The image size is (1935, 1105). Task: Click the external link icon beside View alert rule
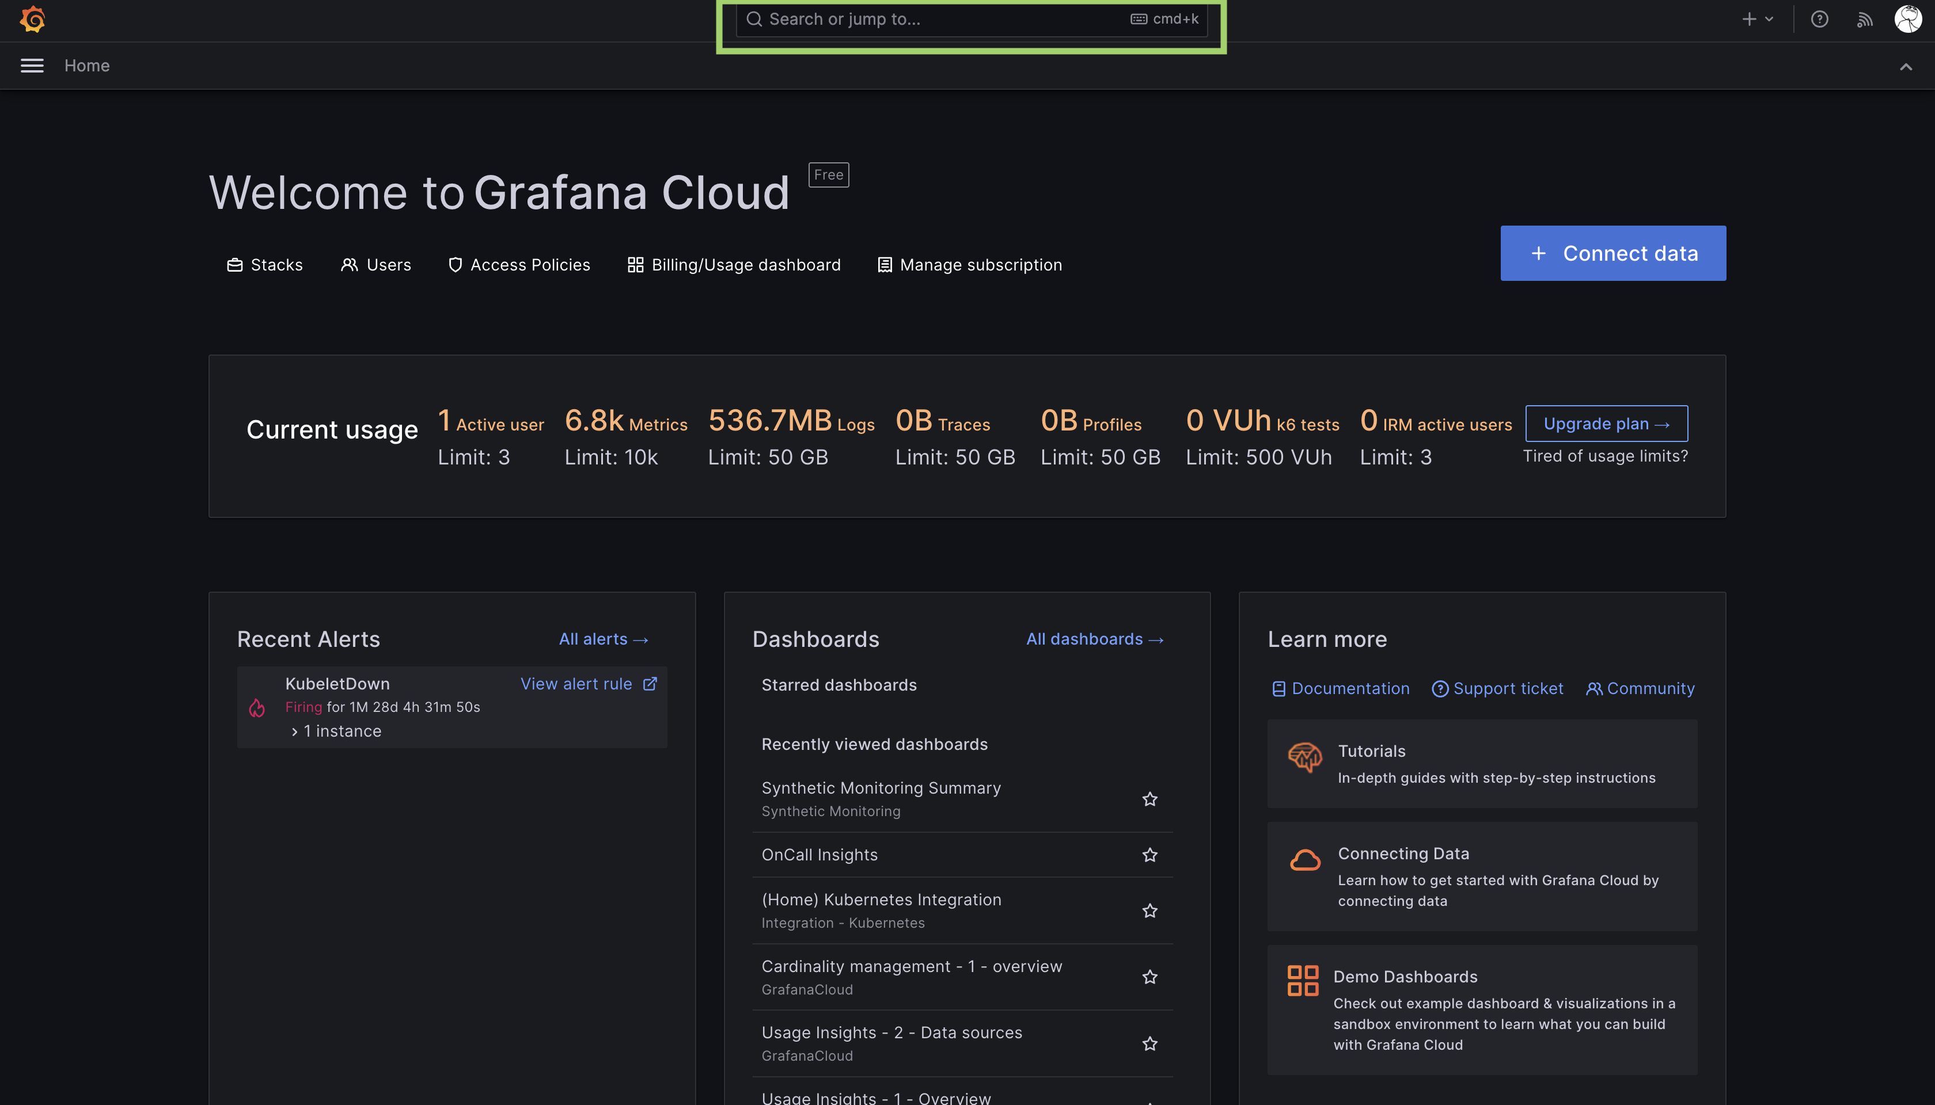(x=650, y=684)
